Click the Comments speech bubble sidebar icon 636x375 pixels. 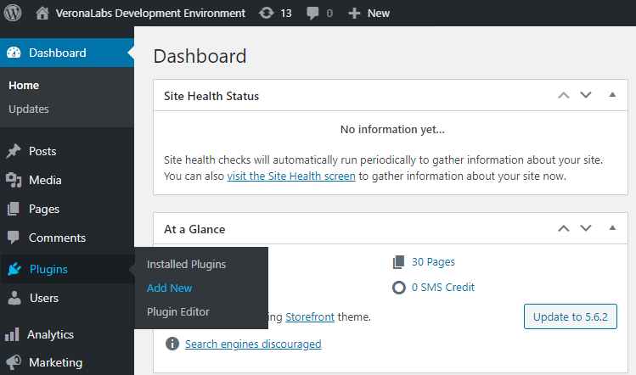pyautogui.click(x=14, y=238)
